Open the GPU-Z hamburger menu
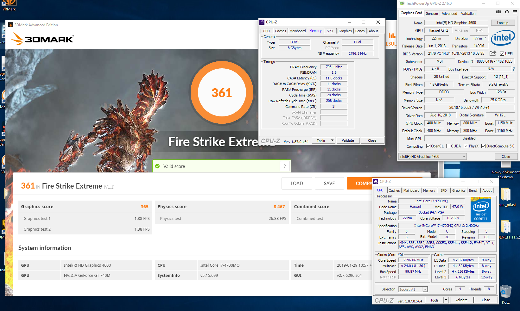The width and height of the screenshot is (520, 311). click(515, 12)
